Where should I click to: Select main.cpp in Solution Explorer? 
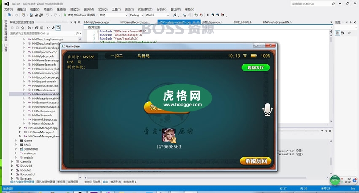coord(30,153)
